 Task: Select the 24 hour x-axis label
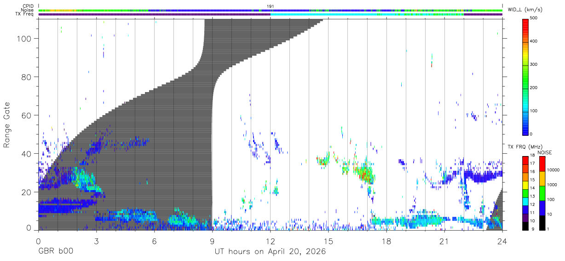pyautogui.click(x=502, y=241)
